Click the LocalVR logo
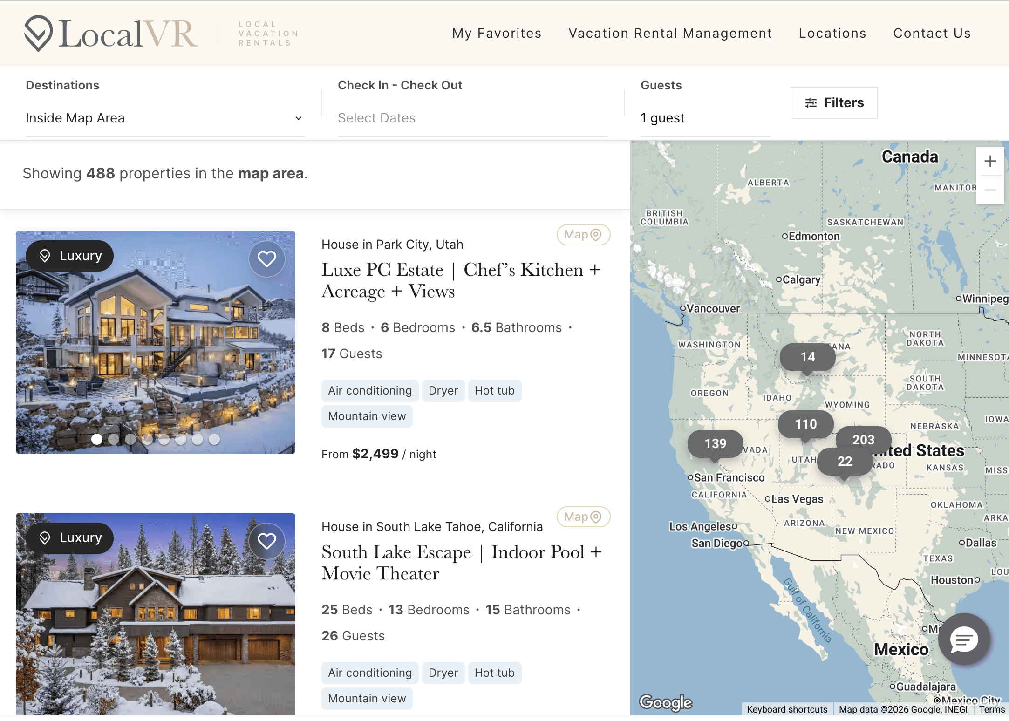Viewport: 1009px width, 721px height. click(x=111, y=33)
